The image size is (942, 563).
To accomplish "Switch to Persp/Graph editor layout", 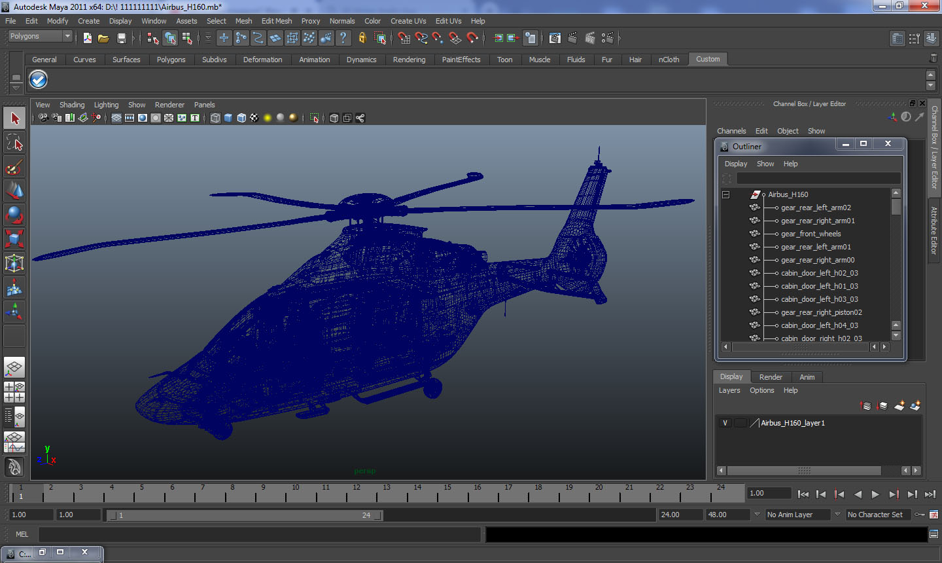I will click(x=14, y=441).
